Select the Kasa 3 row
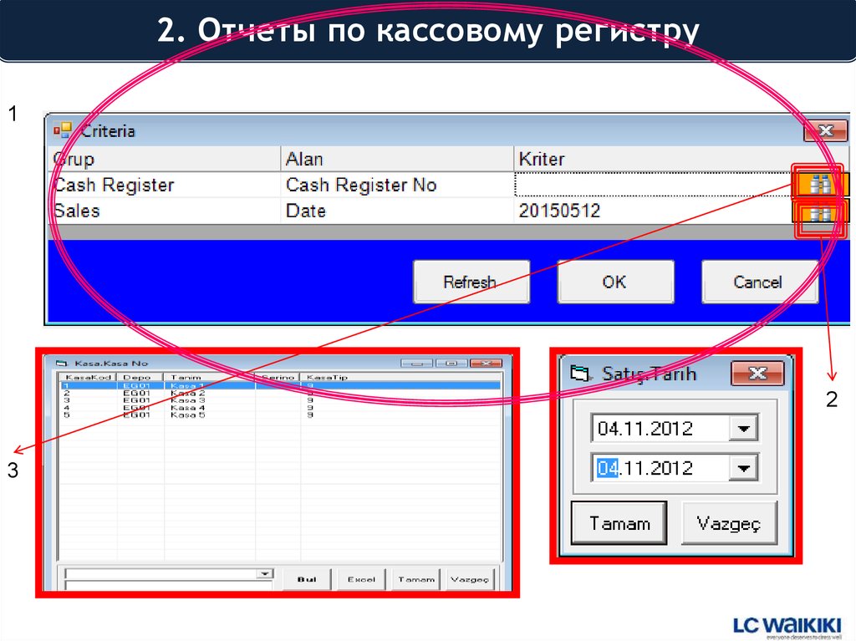Viewport: 856px width, 641px height. coord(279,400)
